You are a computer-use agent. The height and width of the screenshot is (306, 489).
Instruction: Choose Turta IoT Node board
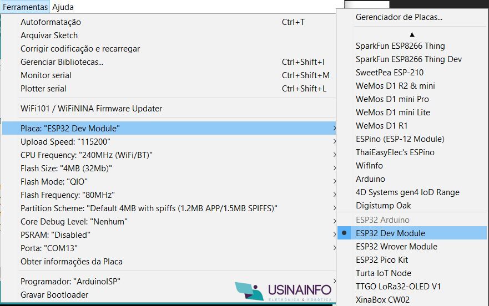pos(412,273)
